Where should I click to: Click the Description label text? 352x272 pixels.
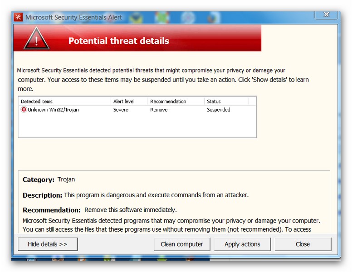click(x=42, y=195)
